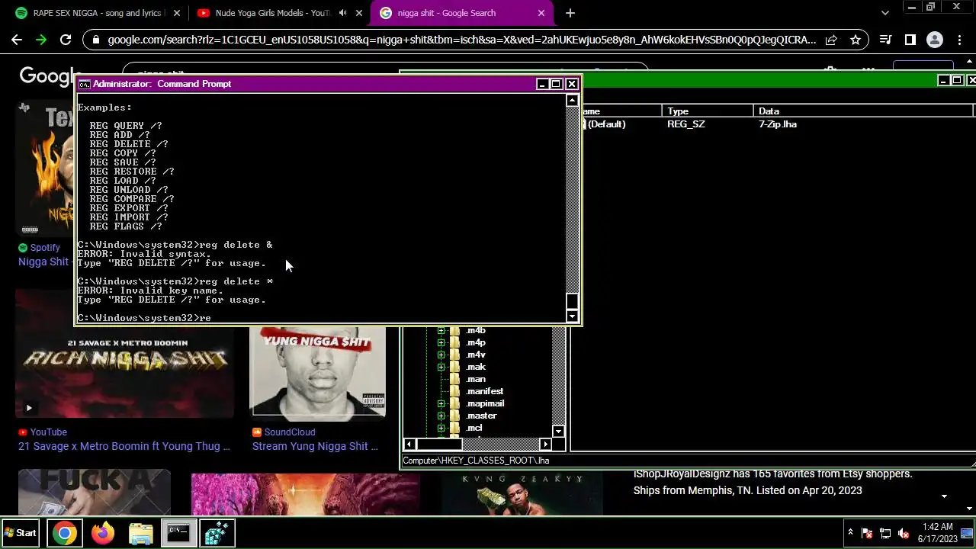Click the registry tree horizontal scroll thumb
Screen dimensions: 976x549
pyautogui.click(x=439, y=444)
